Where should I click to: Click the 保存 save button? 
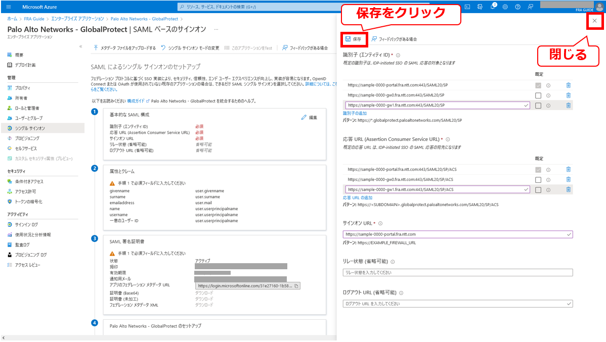coord(353,39)
